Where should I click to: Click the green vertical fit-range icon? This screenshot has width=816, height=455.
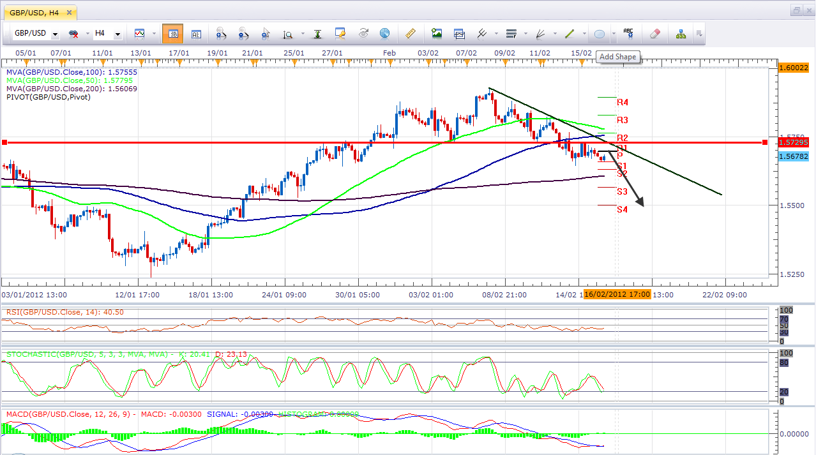coord(317,33)
